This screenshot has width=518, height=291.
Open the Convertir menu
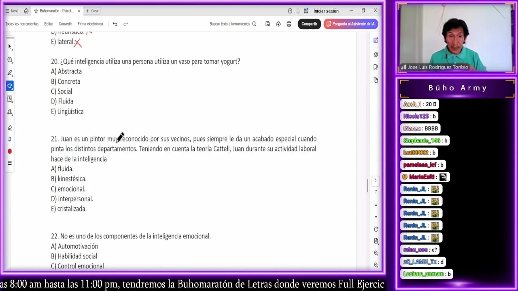65,24
